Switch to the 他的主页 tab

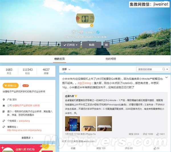tap(60, 59)
